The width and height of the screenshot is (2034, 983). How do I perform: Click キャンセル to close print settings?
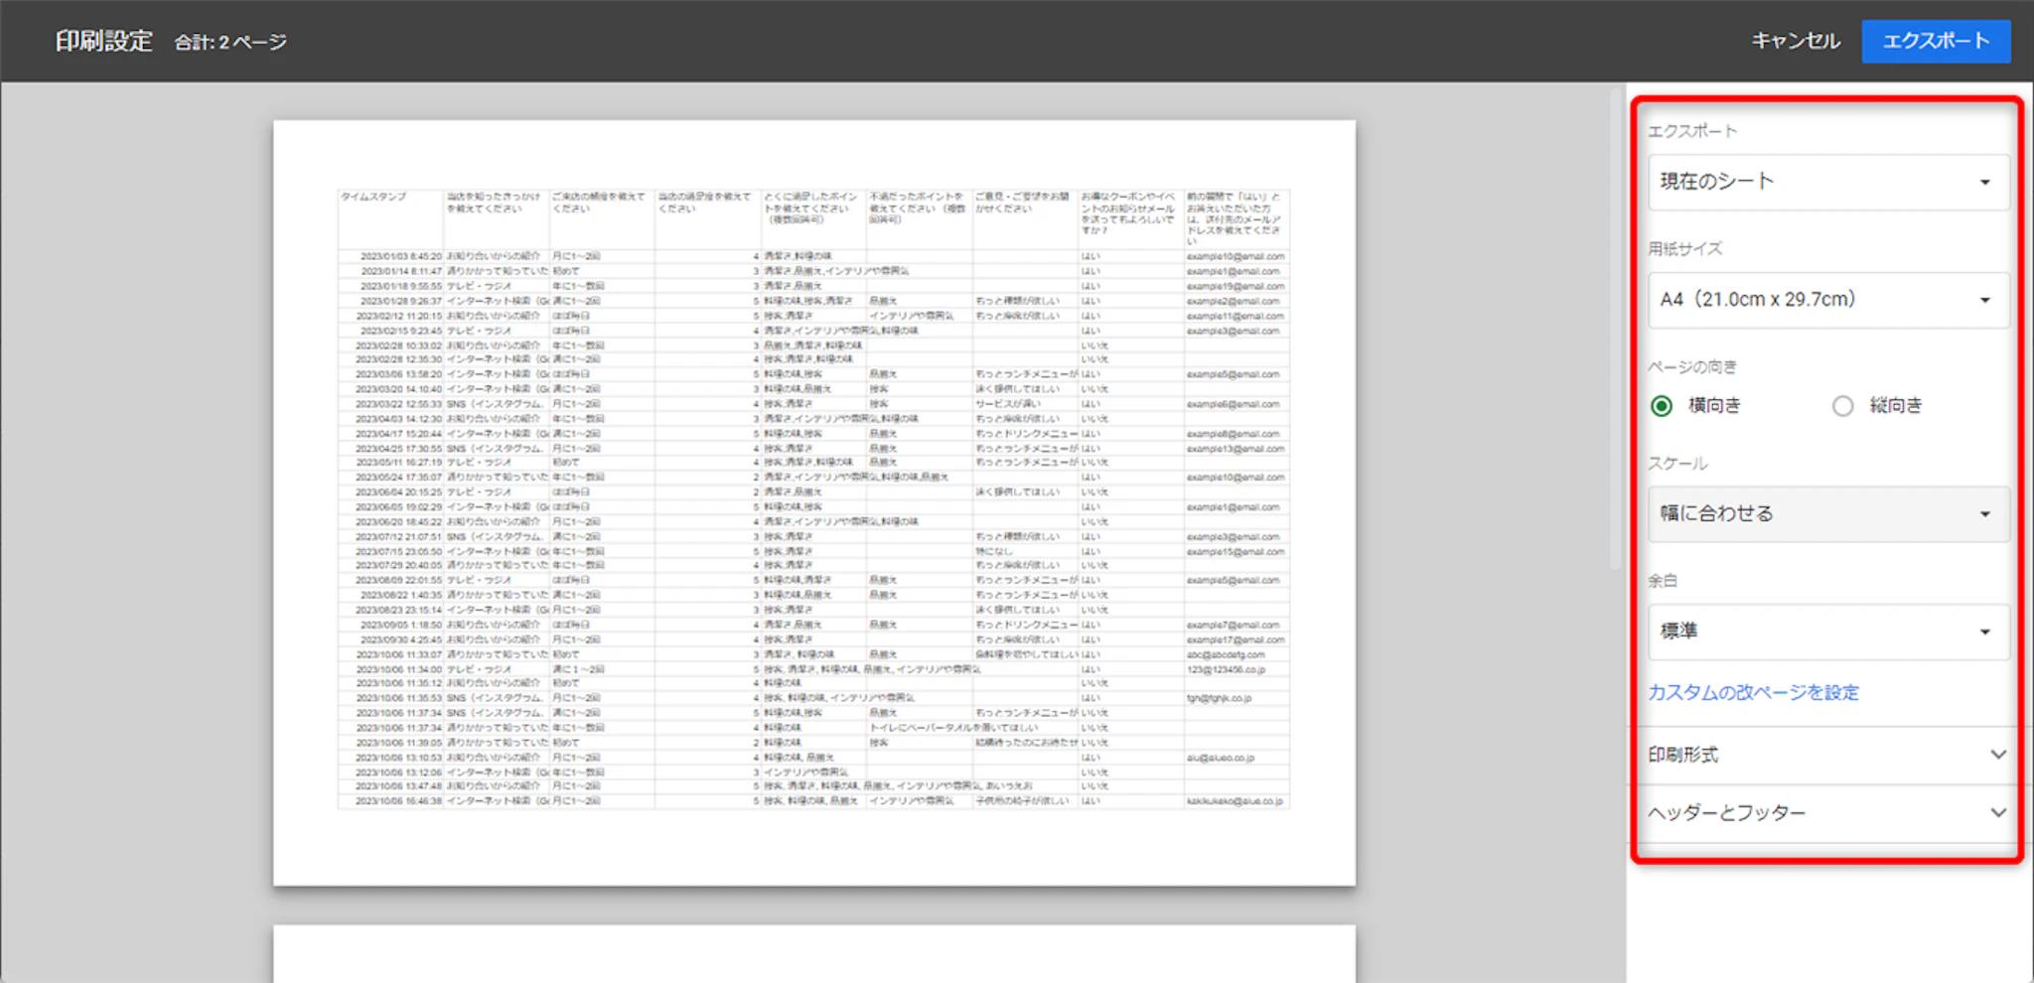point(1795,41)
